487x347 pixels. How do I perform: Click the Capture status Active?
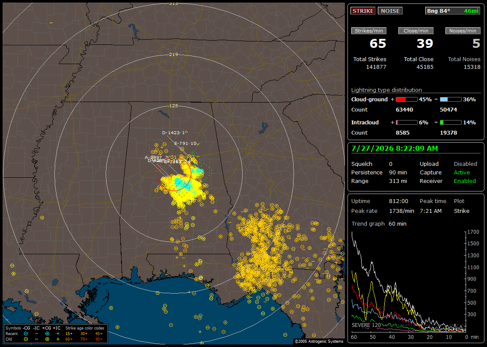tap(461, 172)
